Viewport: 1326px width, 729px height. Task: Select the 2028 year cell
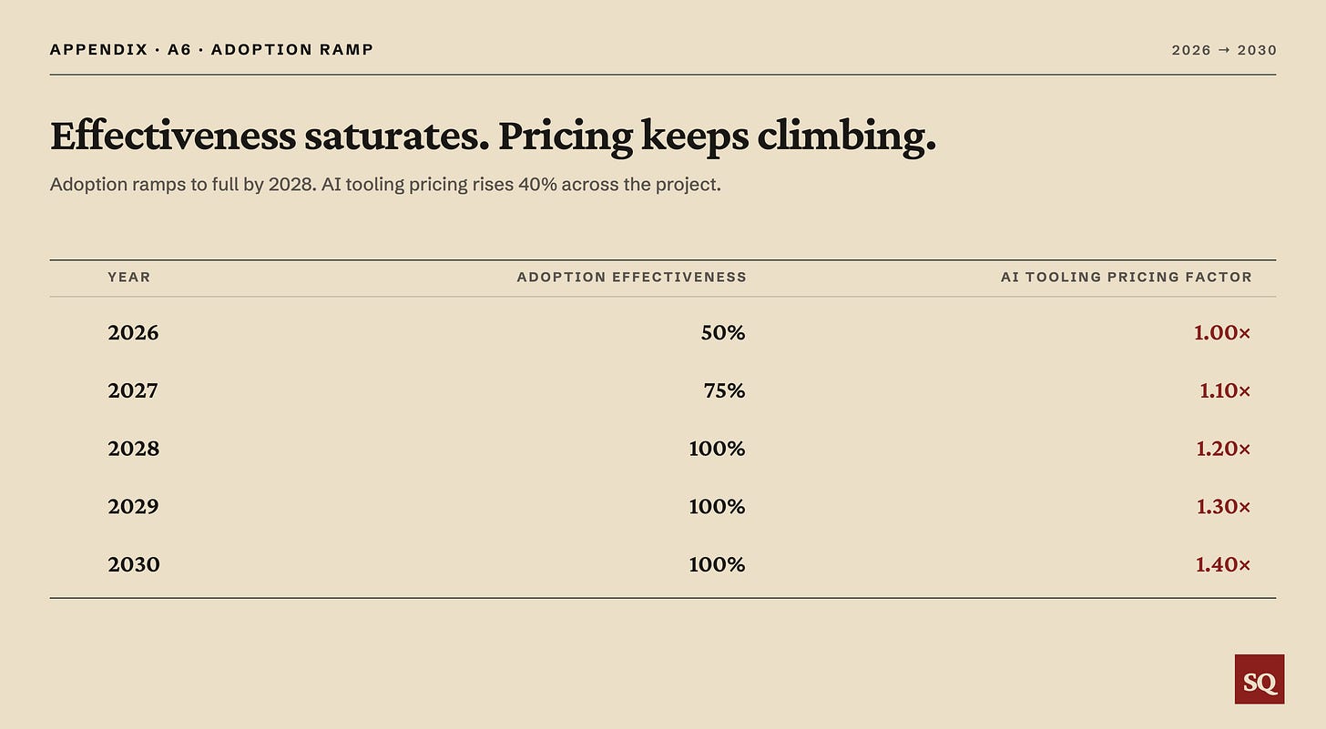(133, 449)
